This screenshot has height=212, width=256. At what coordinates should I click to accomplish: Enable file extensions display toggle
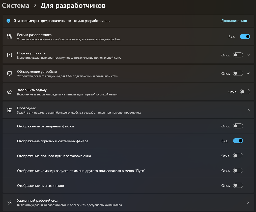(238, 126)
